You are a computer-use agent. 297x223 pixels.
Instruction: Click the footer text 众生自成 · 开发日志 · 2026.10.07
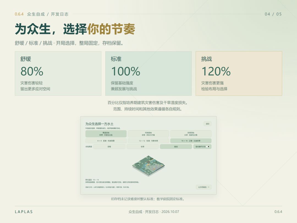pyautogui.click(x=154, y=212)
